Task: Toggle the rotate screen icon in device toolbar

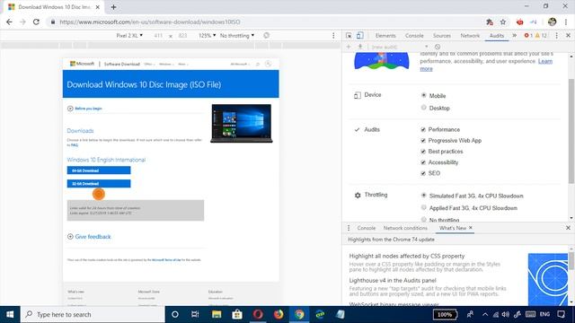Action: click(x=266, y=36)
